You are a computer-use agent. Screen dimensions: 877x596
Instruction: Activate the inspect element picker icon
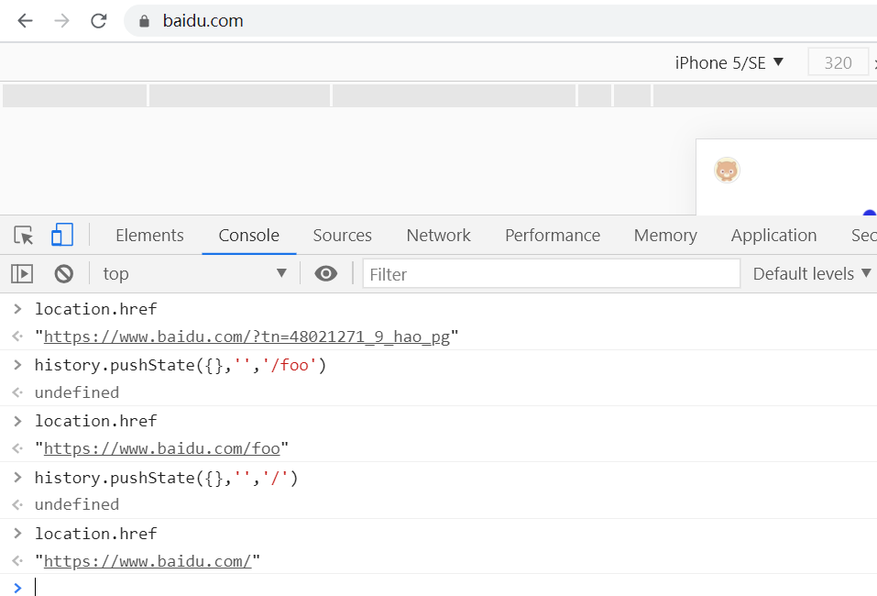(x=24, y=235)
